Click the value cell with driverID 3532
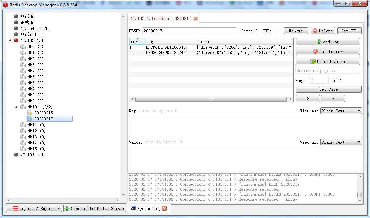 point(244,53)
